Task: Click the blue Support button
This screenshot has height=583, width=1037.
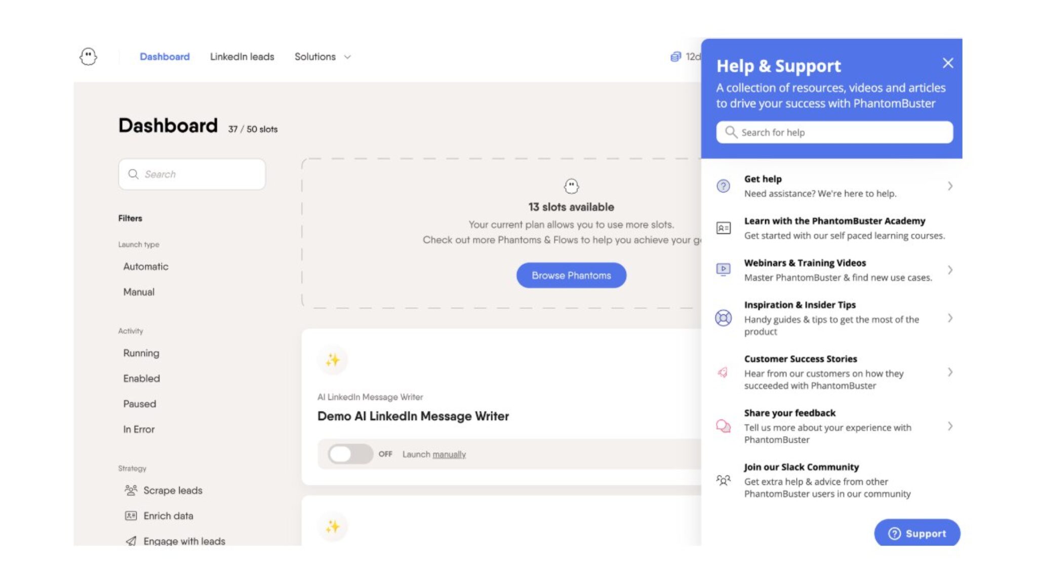Action: (x=917, y=533)
